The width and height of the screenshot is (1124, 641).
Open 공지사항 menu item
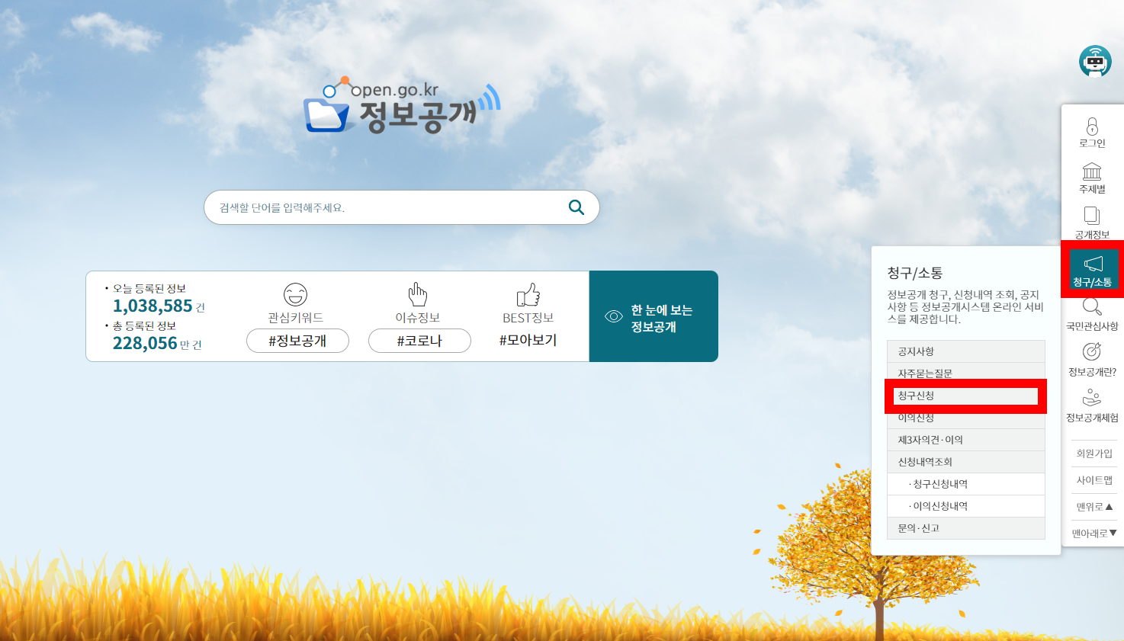click(965, 351)
